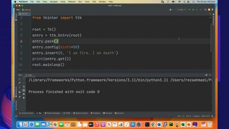This screenshot has height=129, width=229.
Task: Open the Version Control tool window
Action: (26, 113)
